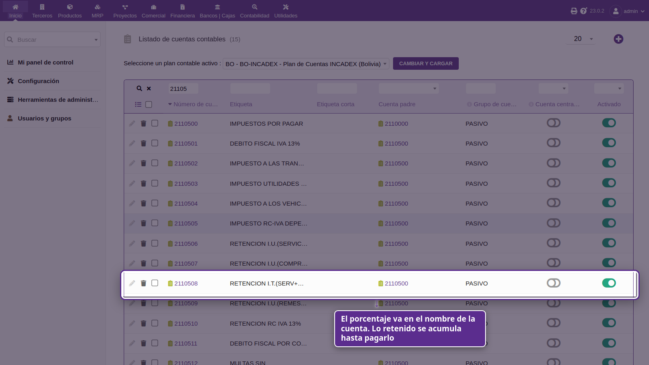Open the Cuenta centralizadora filter dropdown
The height and width of the screenshot is (365, 649).
(x=553, y=88)
